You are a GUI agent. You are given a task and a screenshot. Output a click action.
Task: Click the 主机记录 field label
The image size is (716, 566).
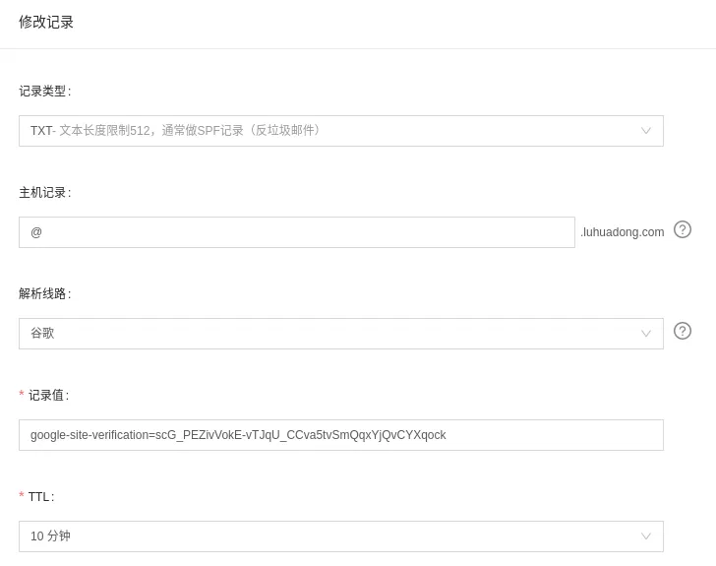44,193
